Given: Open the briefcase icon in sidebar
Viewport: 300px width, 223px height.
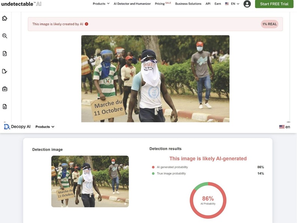Looking at the screenshot, I should (x=4, y=89).
